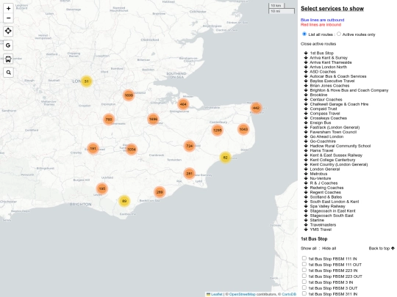Jump to Brighton & Hove Bus and Coach Company

[x=349, y=90]
